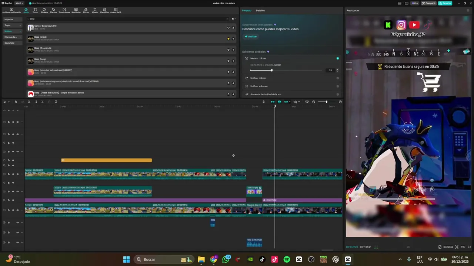The height and width of the screenshot is (266, 474).
Task: Click the Exportar button
Action: pyautogui.click(x=445, y=3)
